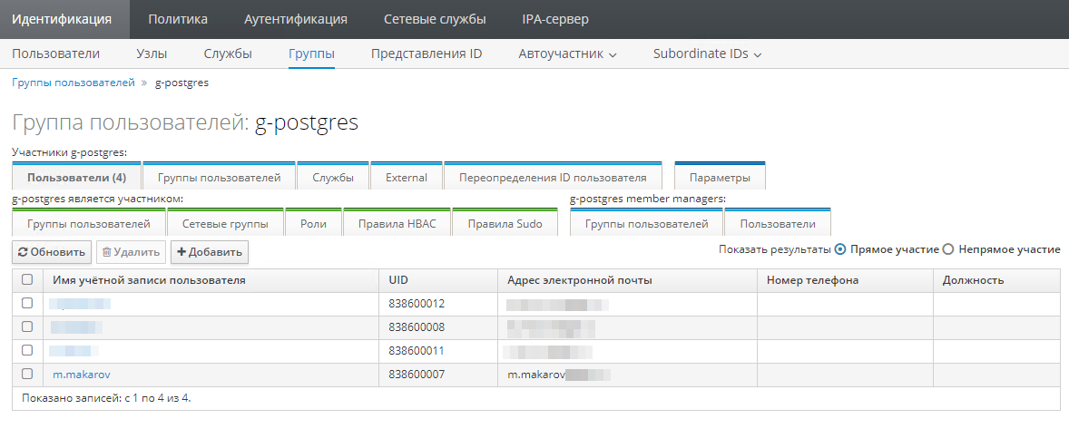
Task: Check the row with UID 838600012
Action: coord(27,303)
